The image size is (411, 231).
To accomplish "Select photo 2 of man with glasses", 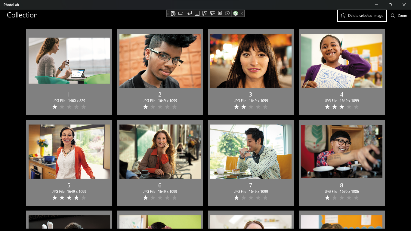I will coord(160,61).
